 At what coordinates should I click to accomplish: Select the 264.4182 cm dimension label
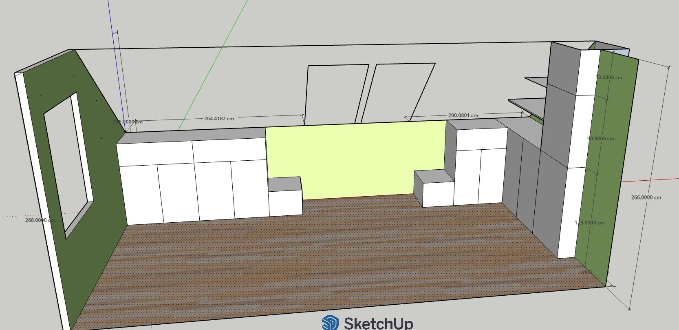(219, 119)
